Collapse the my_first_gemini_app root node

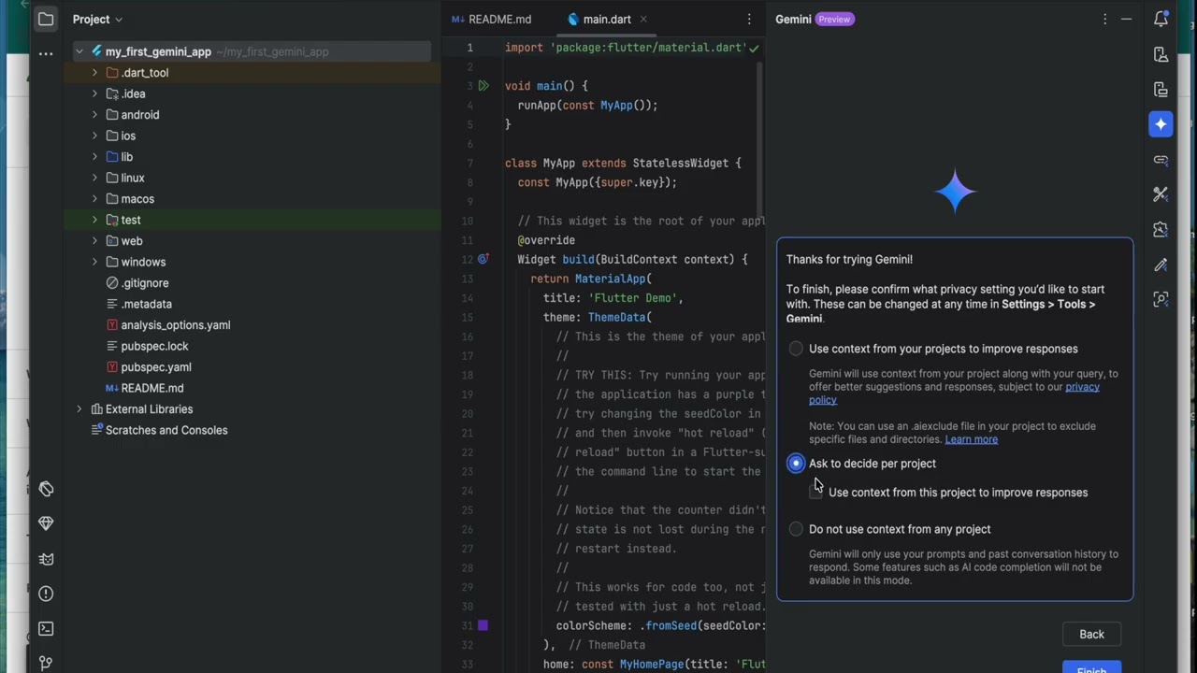tap(79, 52)
